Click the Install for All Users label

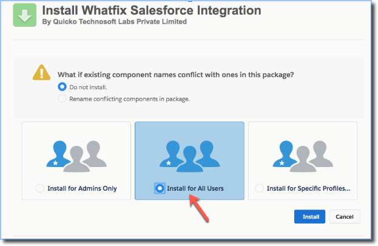click(x=195, y=188)
